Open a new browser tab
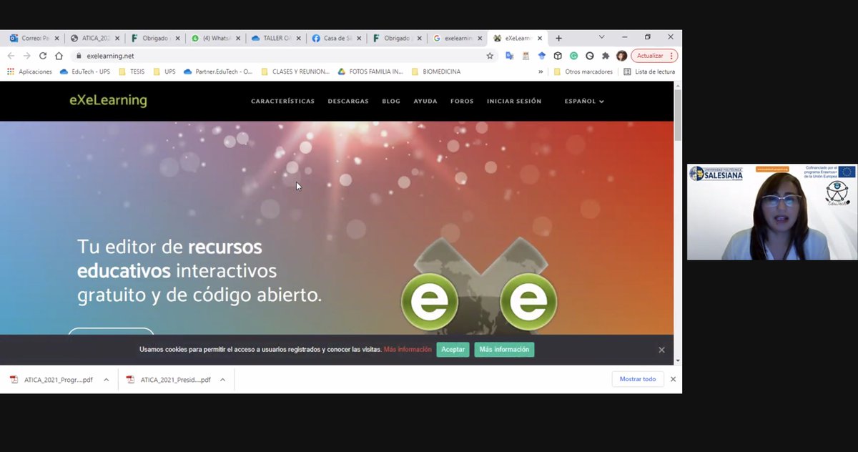The image size is (858, 452). pos(558,38)
